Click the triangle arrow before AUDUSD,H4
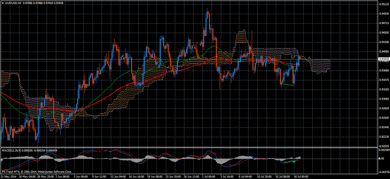 [x=3, y=2]
